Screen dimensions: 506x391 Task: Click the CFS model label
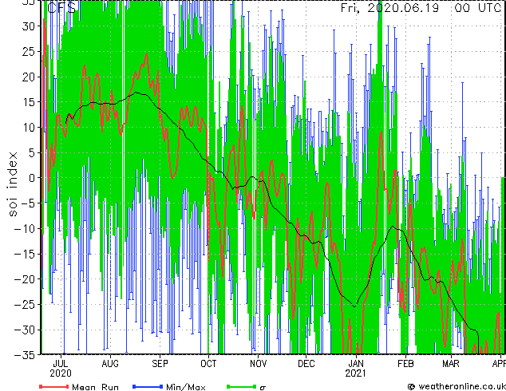61,7
